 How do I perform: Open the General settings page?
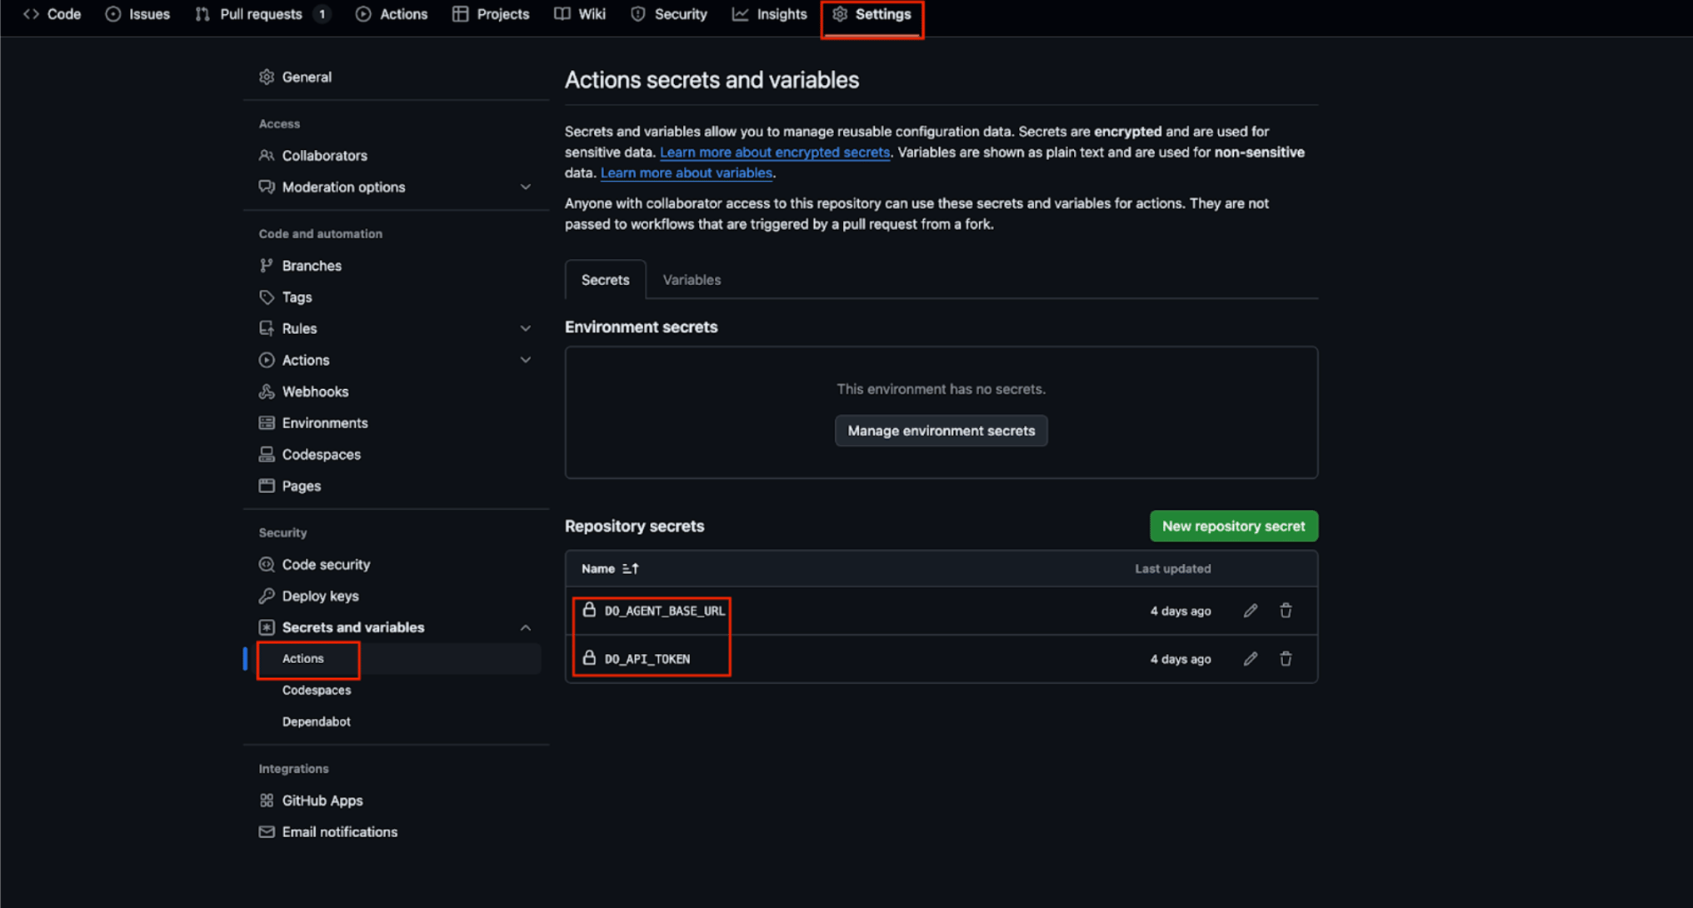(x=307, y=77)
